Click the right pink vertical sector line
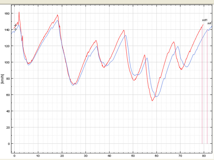The width and height of the screenshot is (214, 160). 207,87
